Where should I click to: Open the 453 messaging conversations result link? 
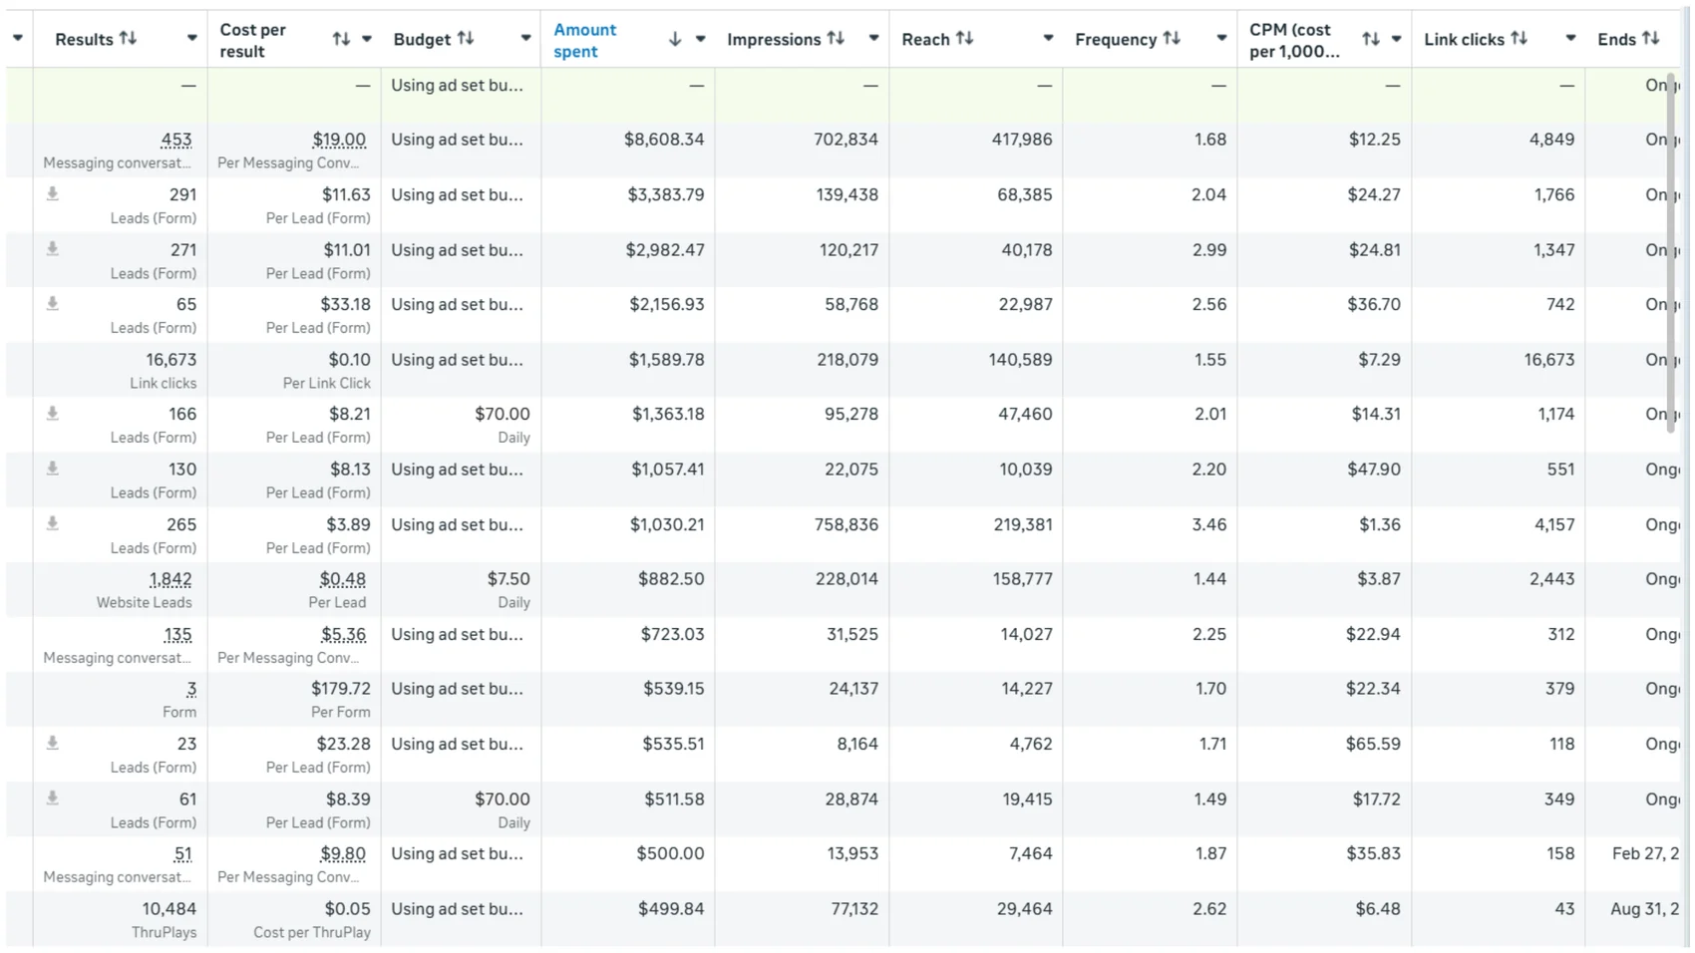(176, 140)
